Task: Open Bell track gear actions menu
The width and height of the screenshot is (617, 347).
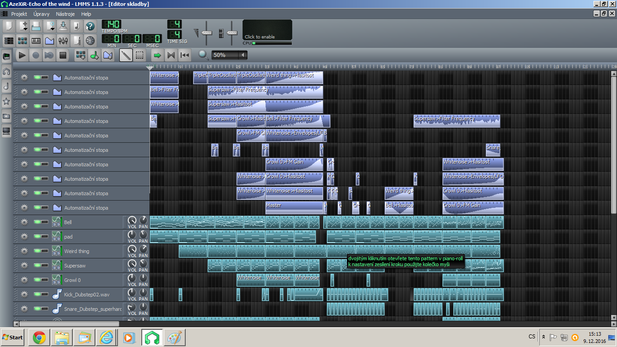Action: [24, 222]
